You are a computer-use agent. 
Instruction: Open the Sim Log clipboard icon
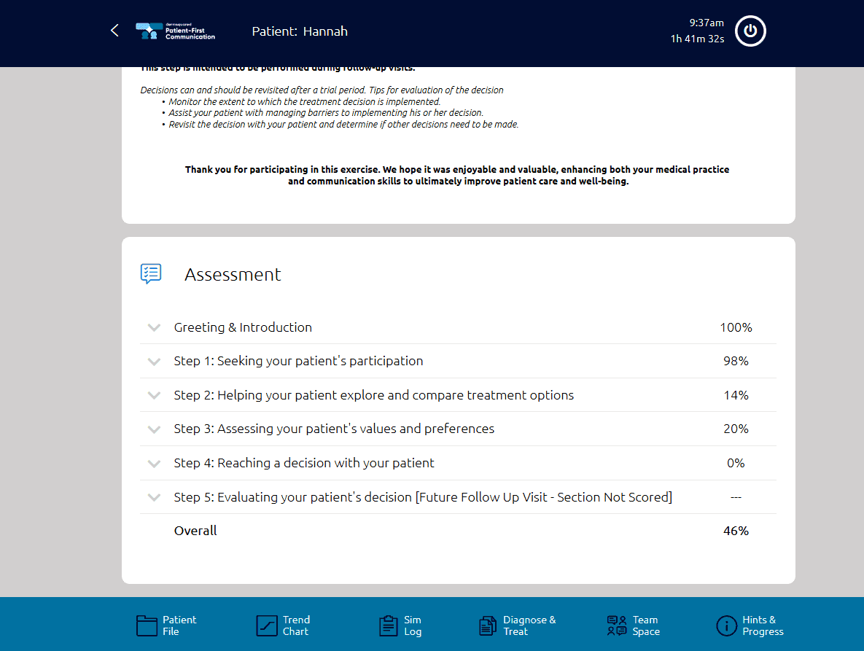click(x=388, y=625)
